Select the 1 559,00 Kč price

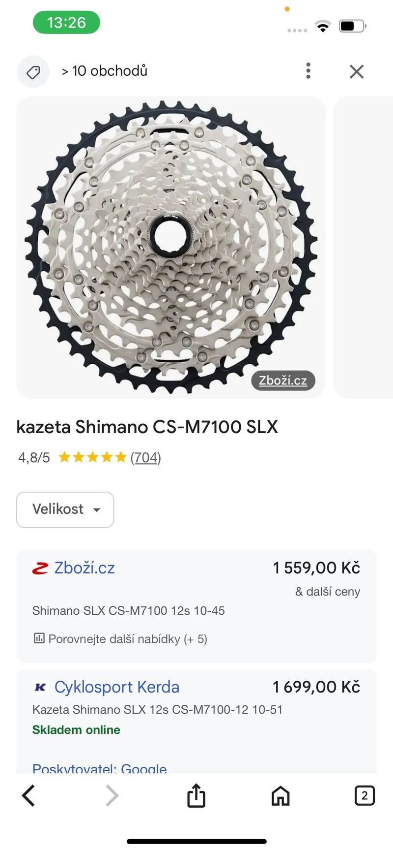pyautogui.click(x=316, y=568)
